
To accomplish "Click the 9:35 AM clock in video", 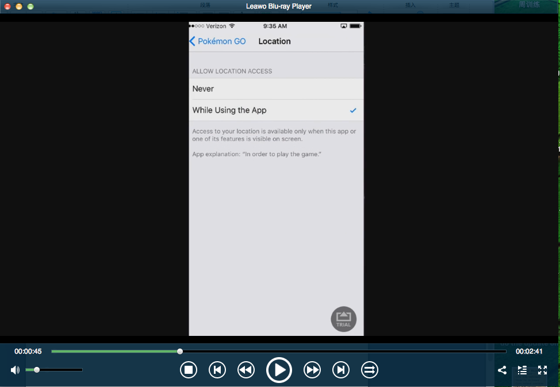I will point(275,26).
